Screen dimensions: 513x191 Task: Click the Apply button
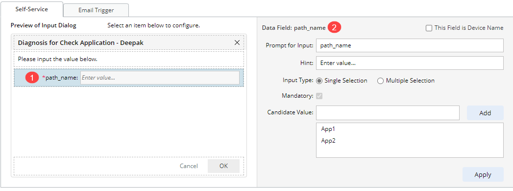click(x=483, y=174)
